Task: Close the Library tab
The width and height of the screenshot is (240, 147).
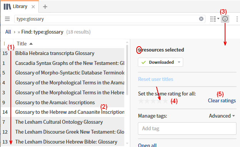Action: [33, 7]
